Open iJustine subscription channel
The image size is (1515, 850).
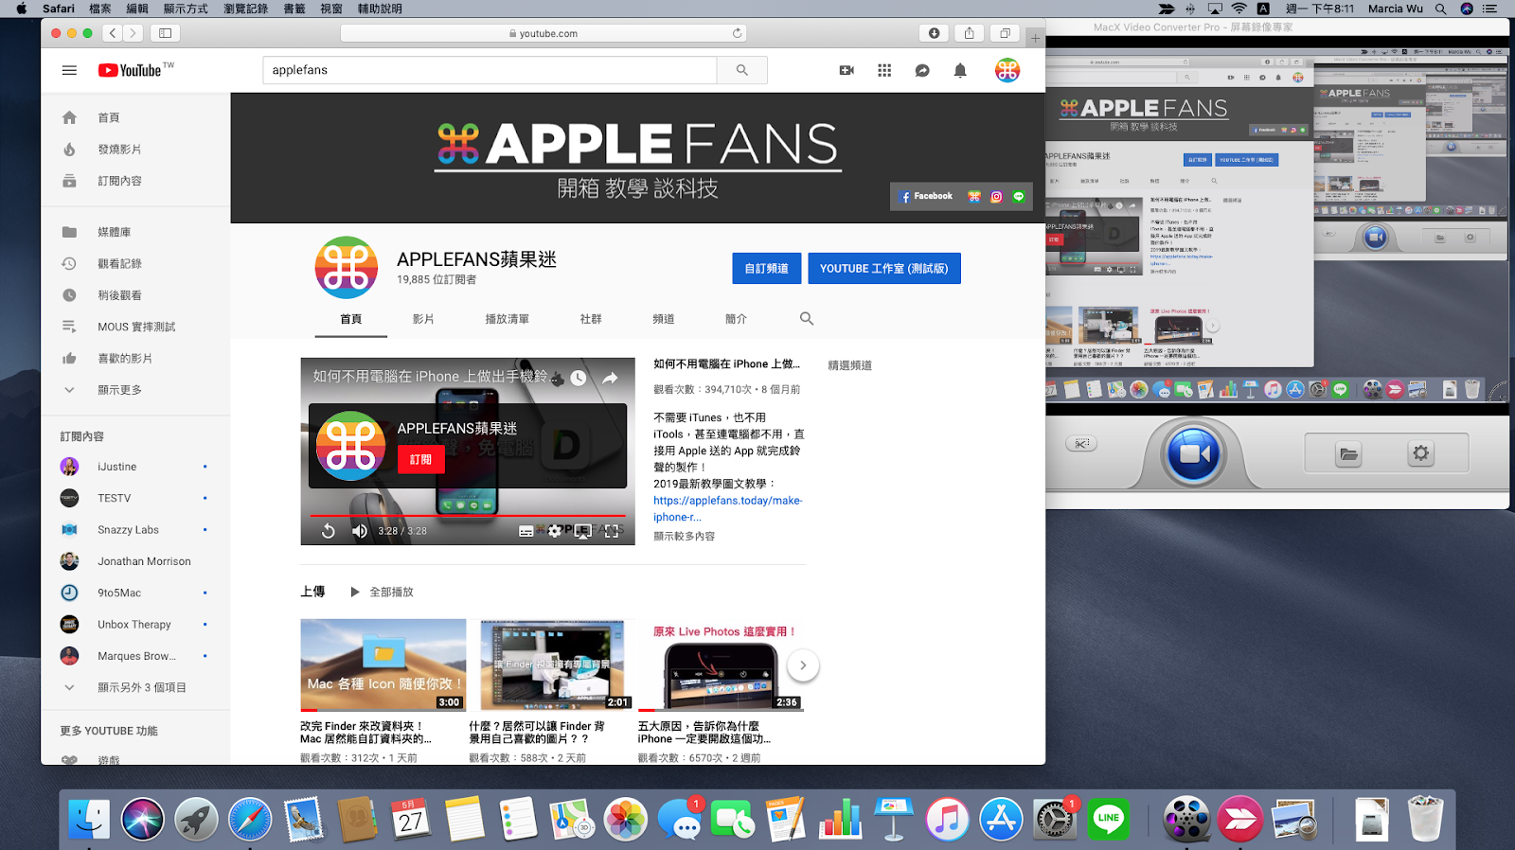(135, 467)
